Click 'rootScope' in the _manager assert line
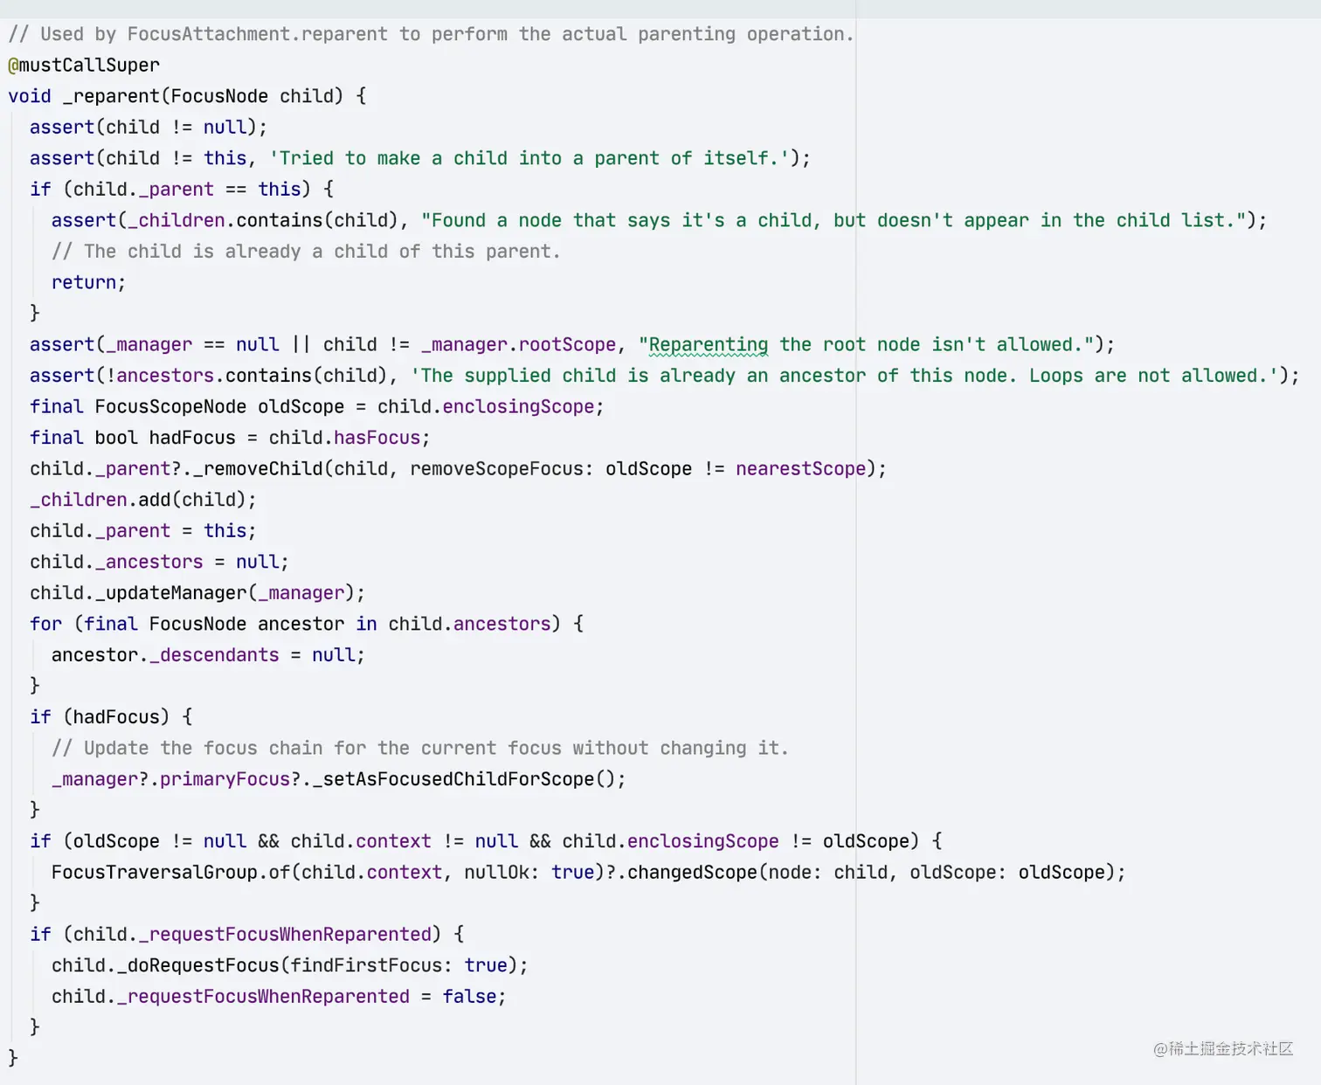Image resolution: width=1321 pixels, height=1085 pixels. tap(567, 344)
